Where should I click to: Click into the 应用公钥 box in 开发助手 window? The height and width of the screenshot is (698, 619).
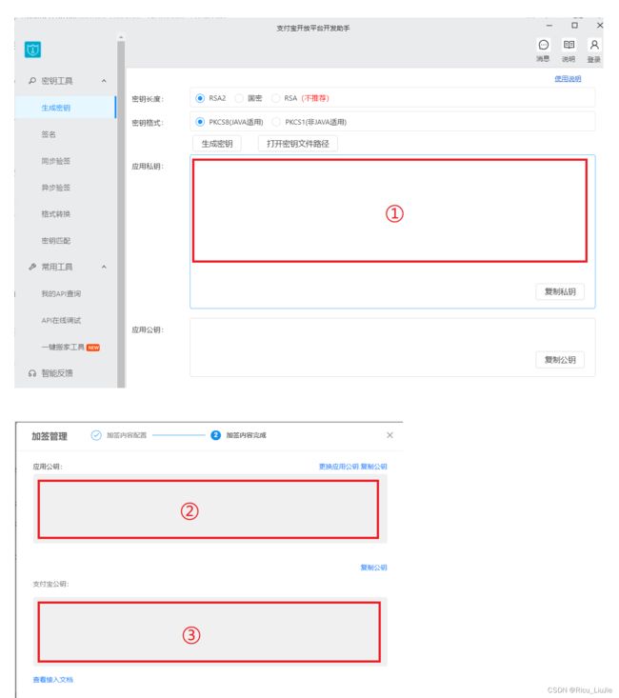click(x=392, y=348)
